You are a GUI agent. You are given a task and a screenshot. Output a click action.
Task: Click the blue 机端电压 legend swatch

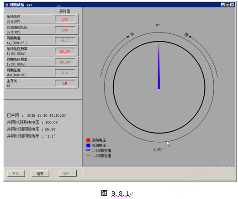click(x=88, y=145)
